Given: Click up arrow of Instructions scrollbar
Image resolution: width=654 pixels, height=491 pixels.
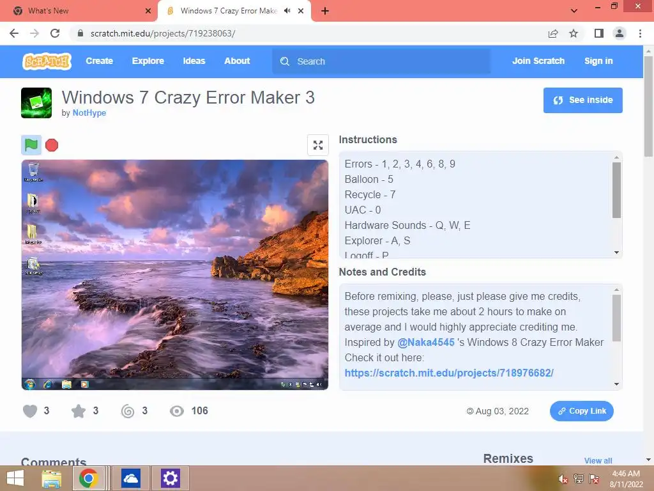Looking at the screenshot, I should [616, 157].
